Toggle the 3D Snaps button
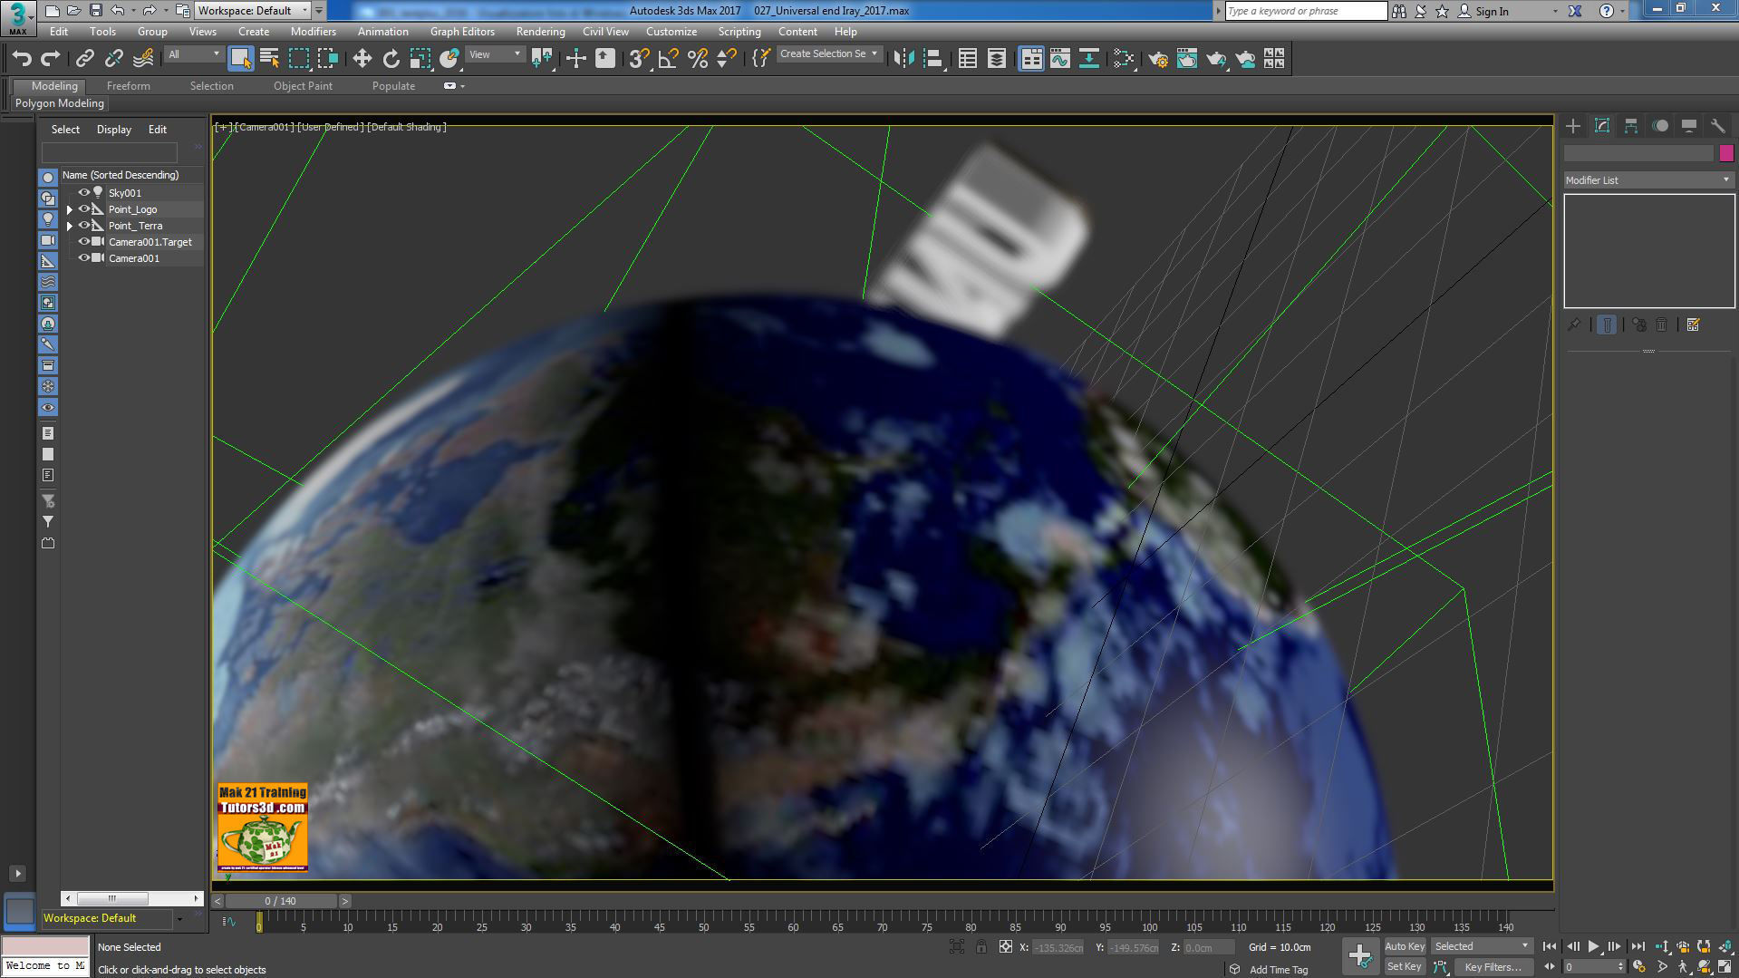 pos(639,59)
